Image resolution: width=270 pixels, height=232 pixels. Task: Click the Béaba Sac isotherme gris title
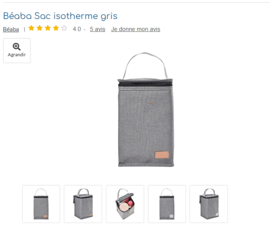[60, 16]
